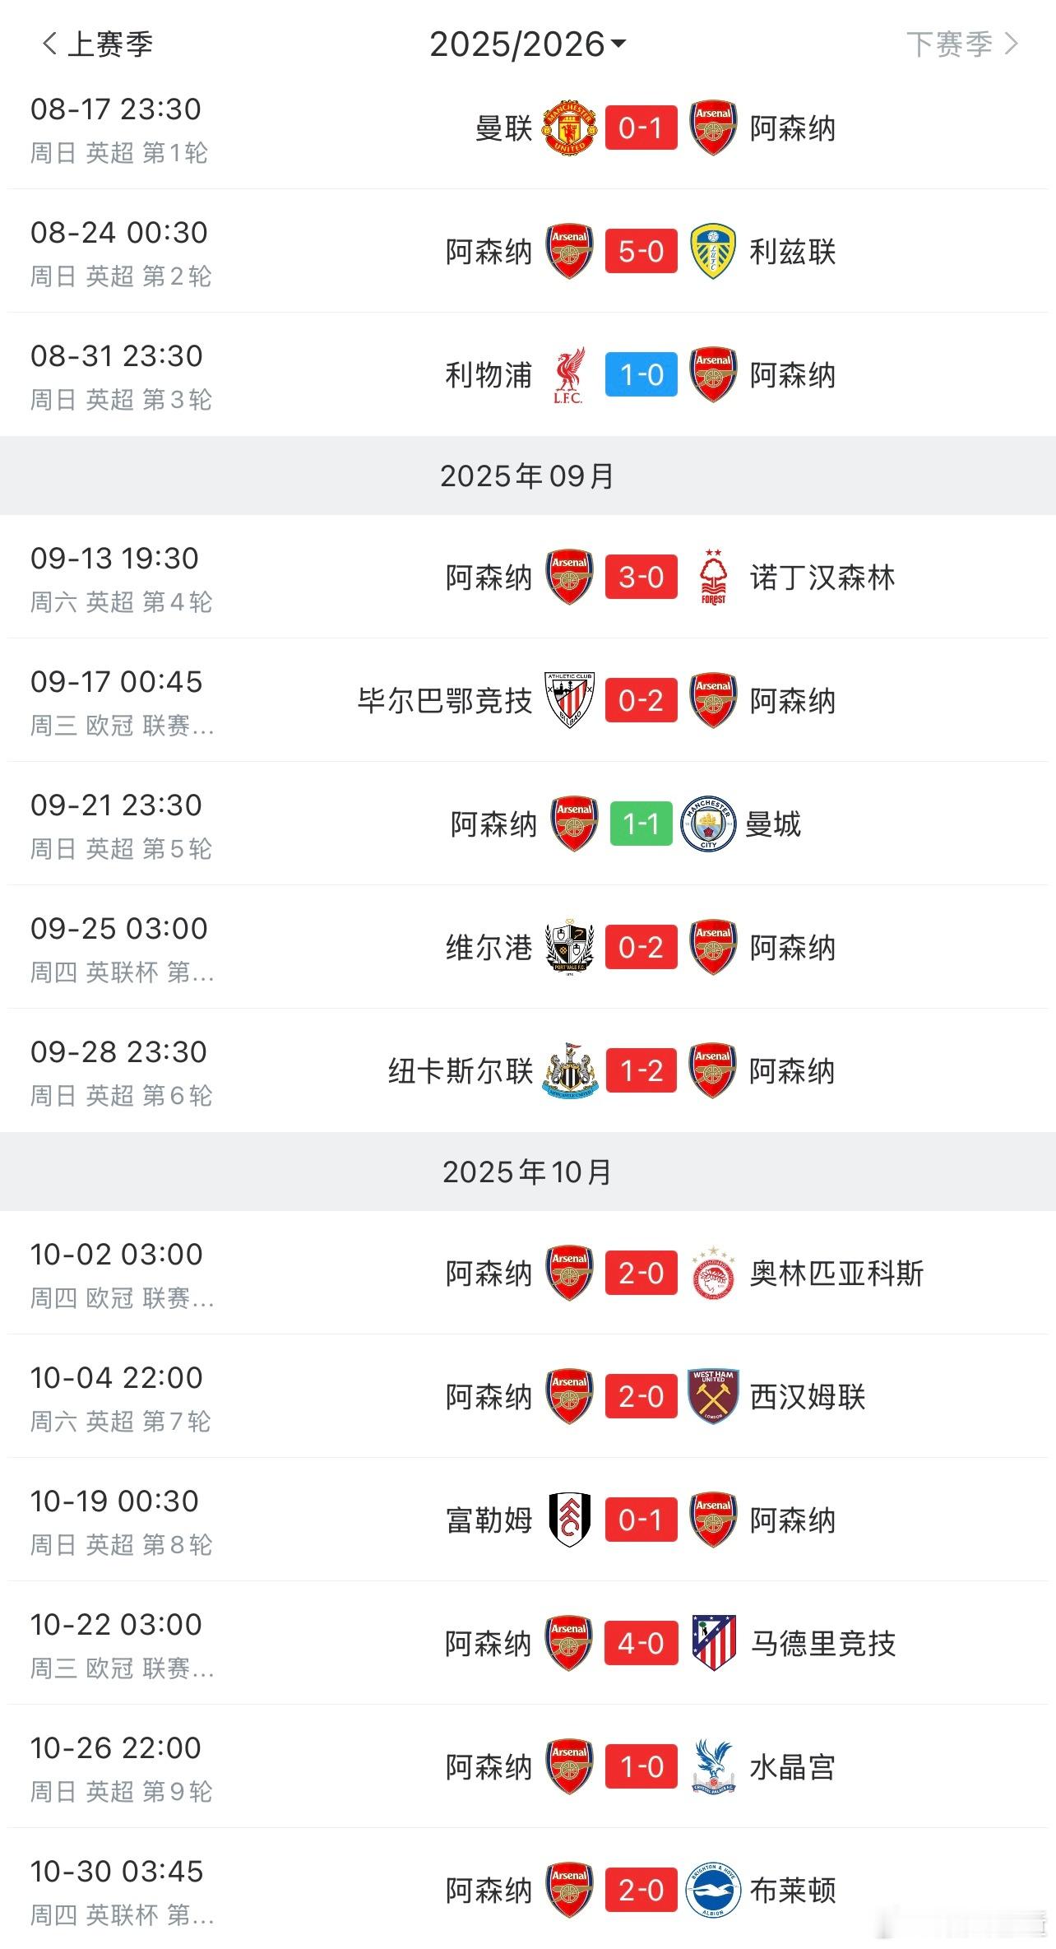Click the West Ham United badge

(x=713, y=1397)
